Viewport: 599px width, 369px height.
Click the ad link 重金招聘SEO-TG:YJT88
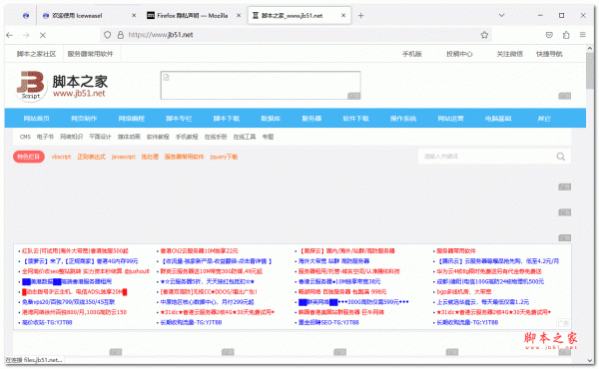(328, 323)
